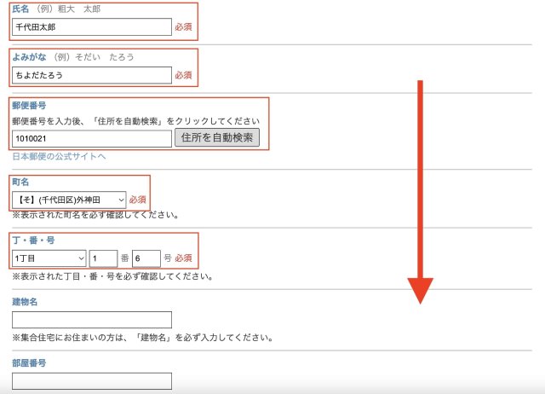Click the 部屋番号 room number field
The height and width of the screenshot is (394, 545).
(x=92, y=381)
